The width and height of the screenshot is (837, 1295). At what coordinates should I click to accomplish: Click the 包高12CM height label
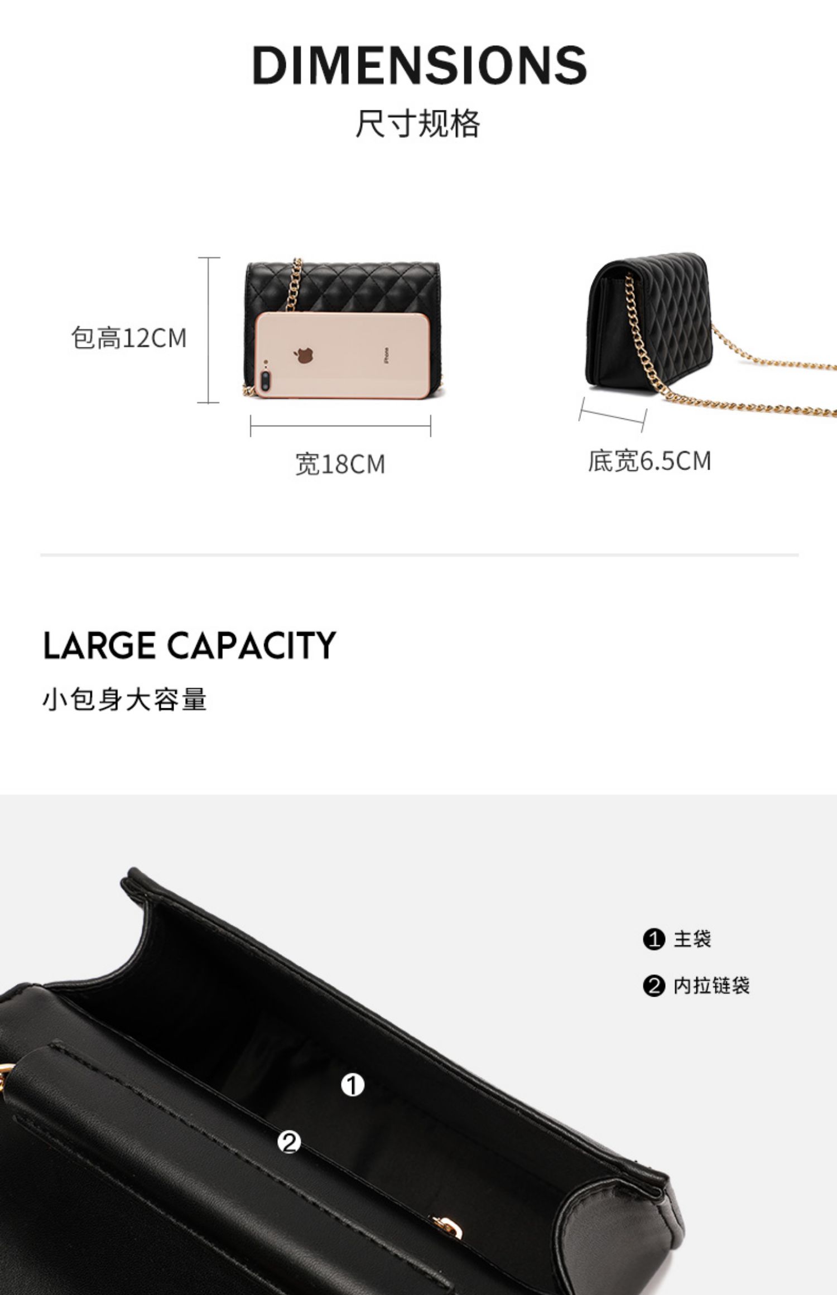(x=129, y=337)
